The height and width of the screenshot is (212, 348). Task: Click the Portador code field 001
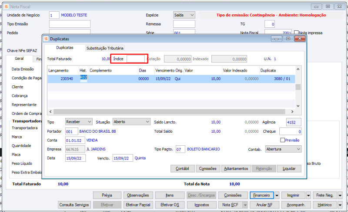click(x=71, y=131)
